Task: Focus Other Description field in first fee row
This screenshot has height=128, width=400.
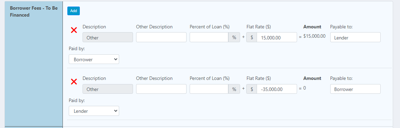Action: pos(161,37)
